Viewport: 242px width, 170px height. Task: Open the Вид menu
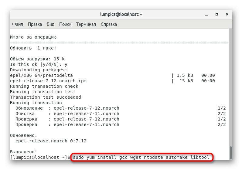50,24
